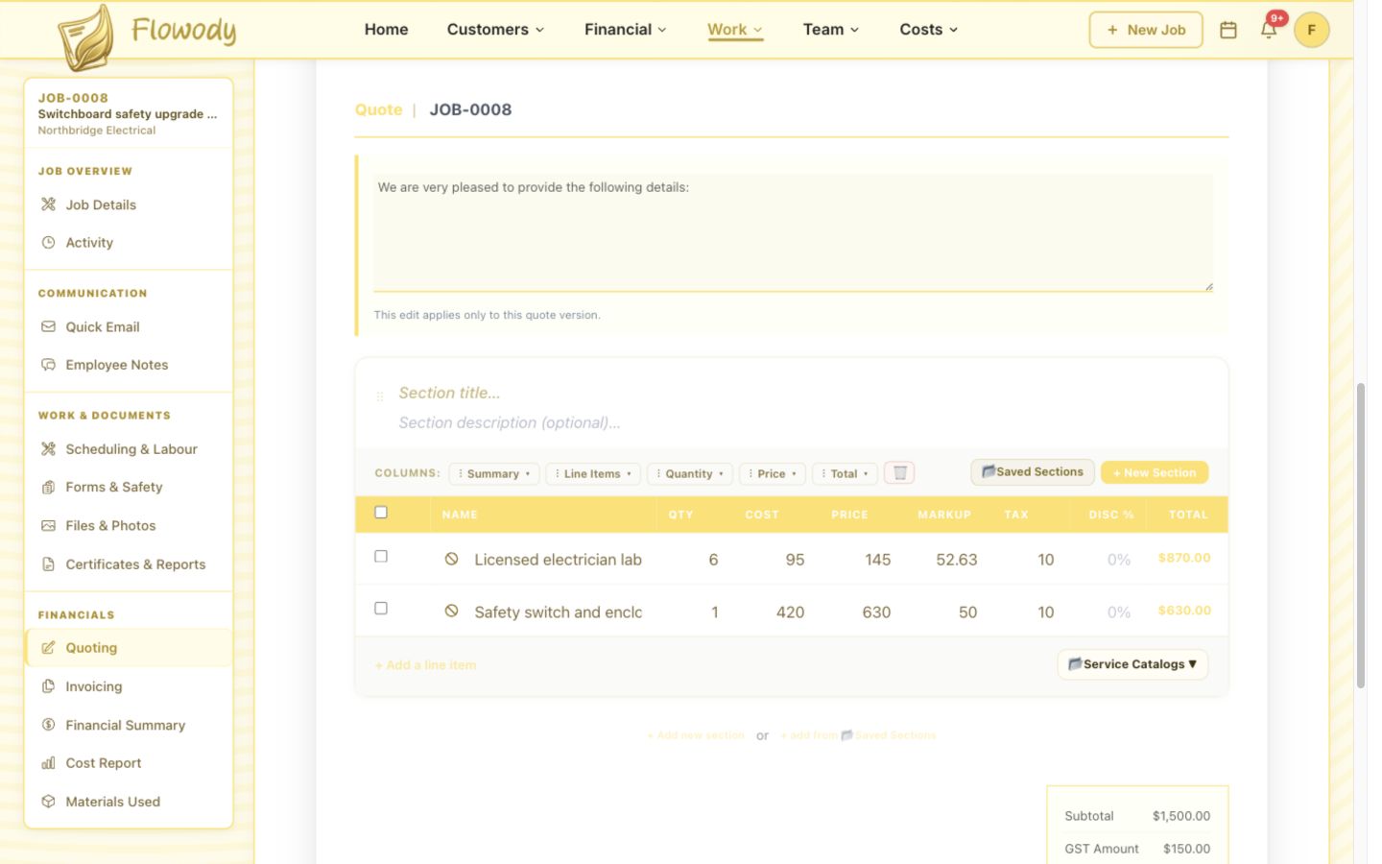Viewport: 1382px width, 864px height.
Task: Click the $870.00 total cell
Action: click(x=1184, y=558)
